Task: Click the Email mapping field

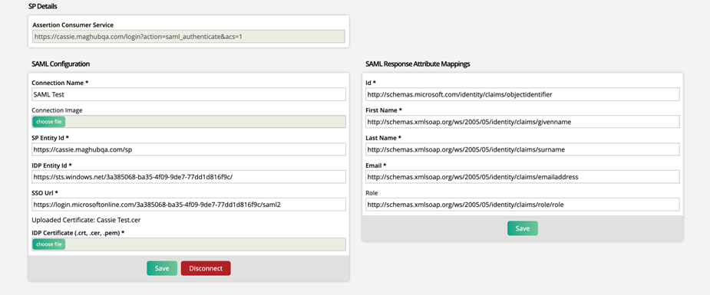Action: click(x=523, y=177)
